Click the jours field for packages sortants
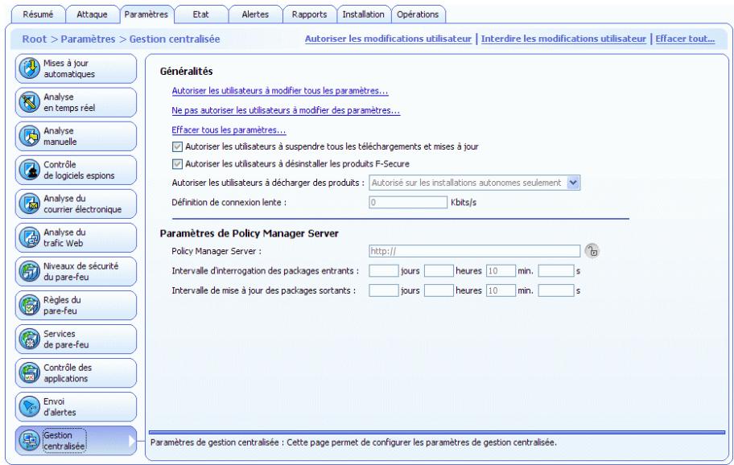The width and height of the screenshot is (734, 465). [384, 290]
